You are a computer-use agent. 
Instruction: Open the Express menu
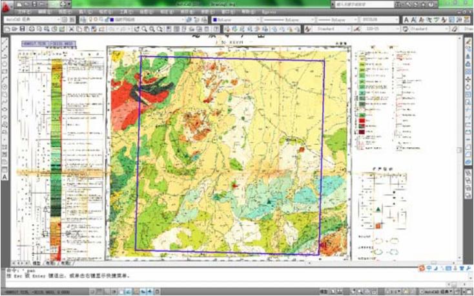(269, 12)
